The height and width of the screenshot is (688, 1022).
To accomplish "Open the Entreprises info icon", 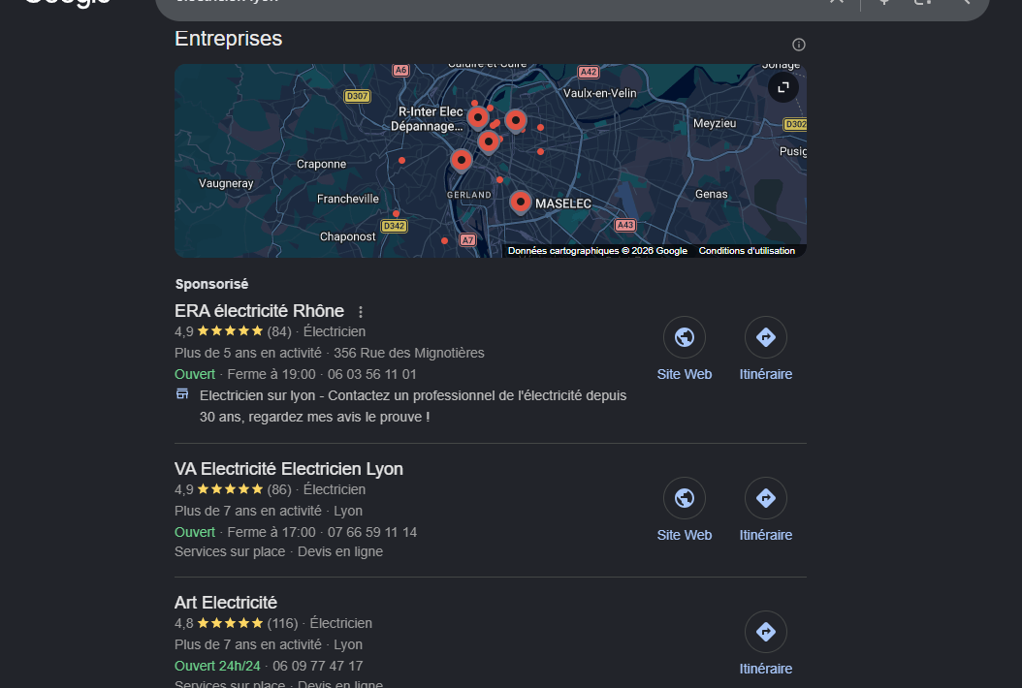I will pyautogui.click(x=798, y=45).
